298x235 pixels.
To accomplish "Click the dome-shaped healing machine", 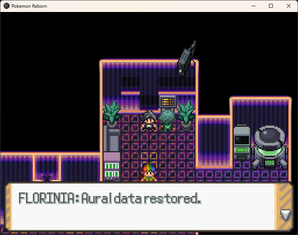I will coord(270,147).
